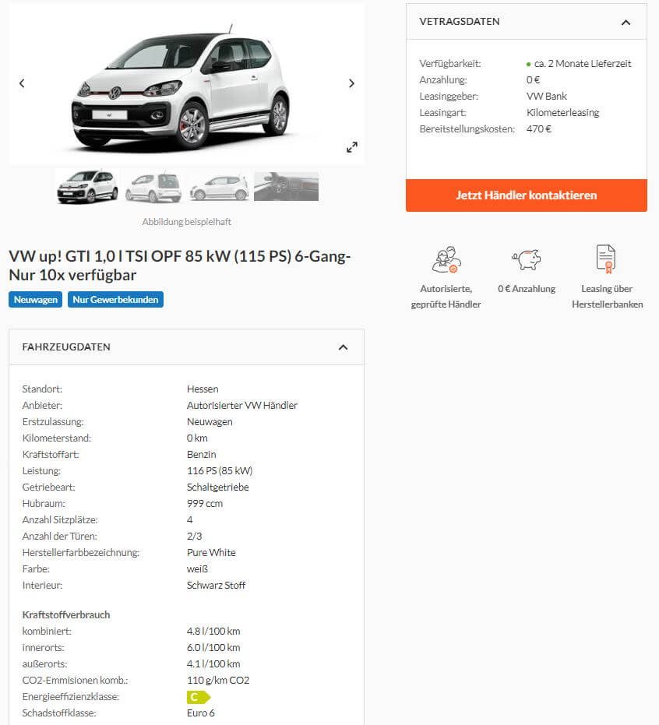Click the certificate document leasing icon
The image size is (659, 725).
click(606, 259)
